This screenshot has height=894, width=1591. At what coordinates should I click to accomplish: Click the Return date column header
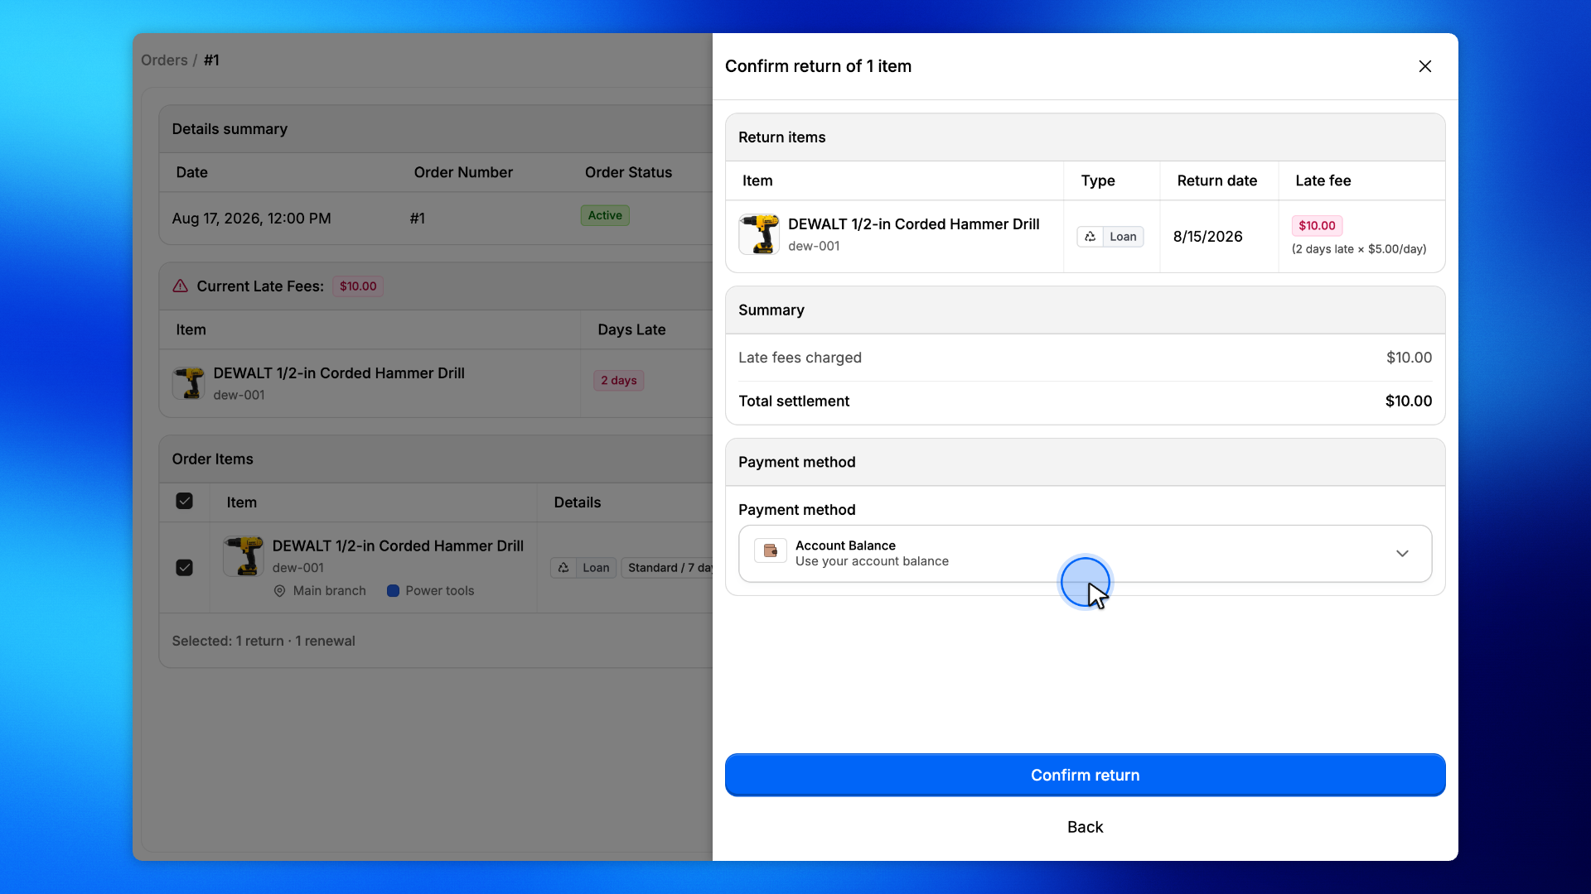pyautogui.click(x=1216, y=180)
